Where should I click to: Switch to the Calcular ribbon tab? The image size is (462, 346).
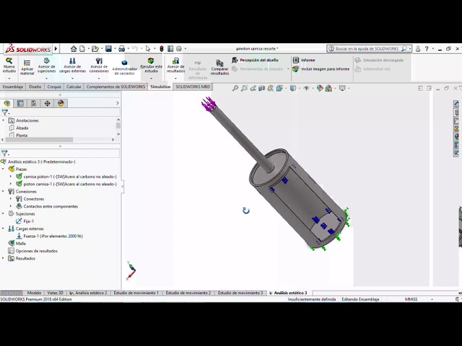[74, 86]
